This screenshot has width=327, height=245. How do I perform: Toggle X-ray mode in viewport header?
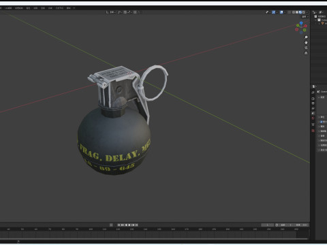(x=289, y=12)
